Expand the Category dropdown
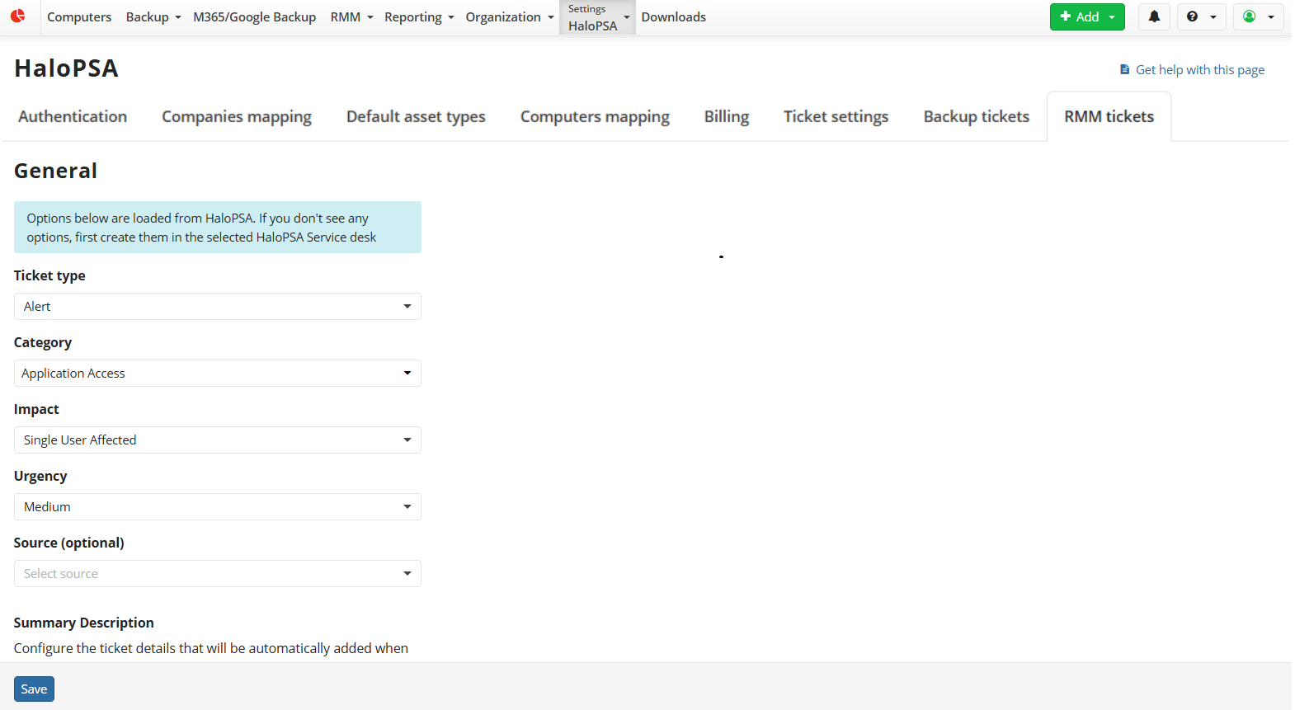This screenshot has width=1295, height=710. point(218,374)
